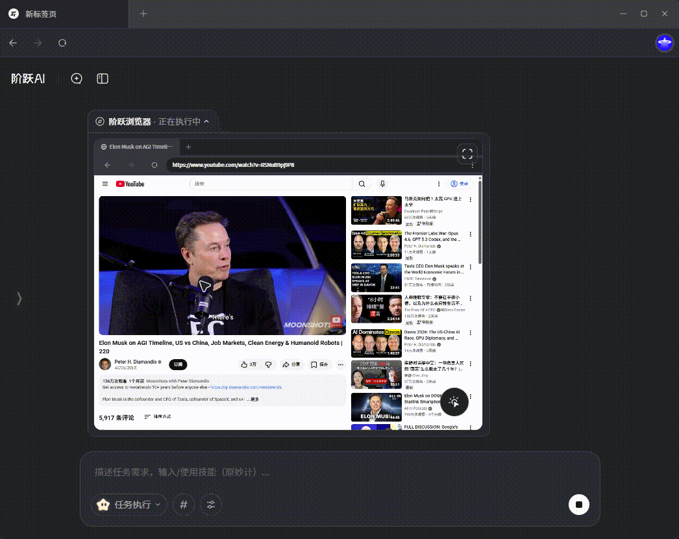Expand the description with ...更多

[x=253, y=399]
